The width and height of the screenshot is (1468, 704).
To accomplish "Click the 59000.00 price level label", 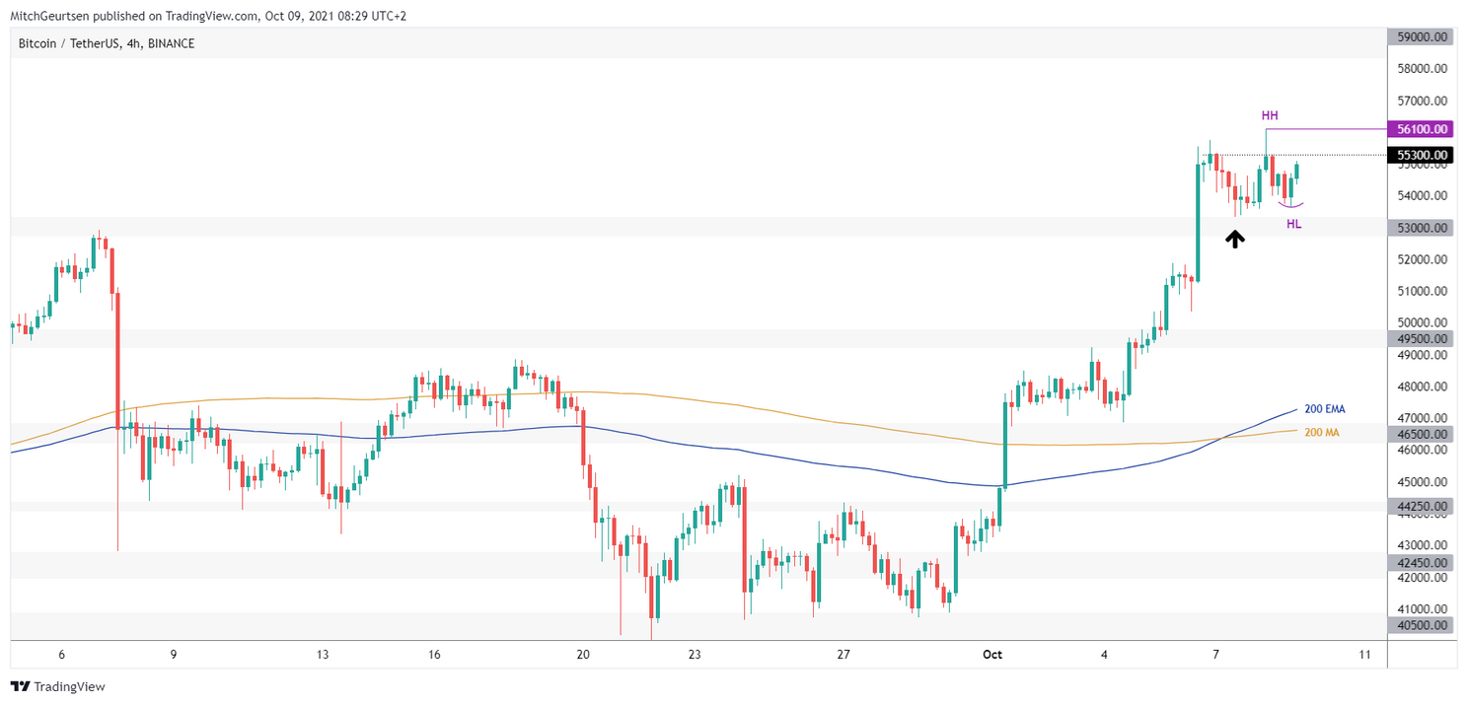I will [1420, 36].
